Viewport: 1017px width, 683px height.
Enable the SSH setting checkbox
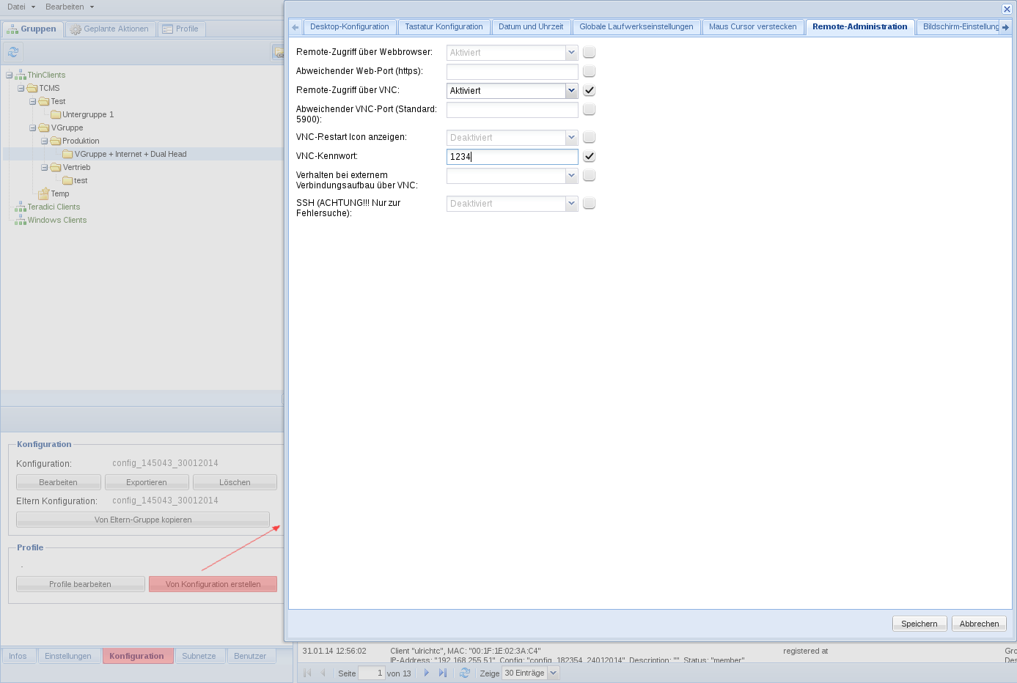tap(589, 204)
